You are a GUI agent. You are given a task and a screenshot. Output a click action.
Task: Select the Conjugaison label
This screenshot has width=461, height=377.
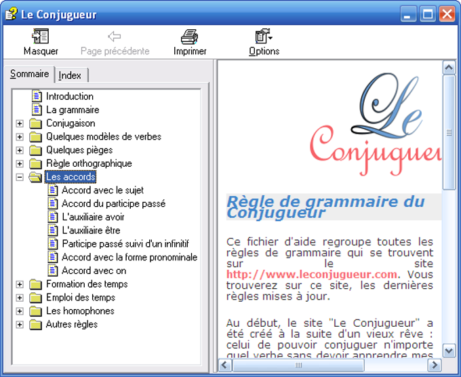[71, 123]
